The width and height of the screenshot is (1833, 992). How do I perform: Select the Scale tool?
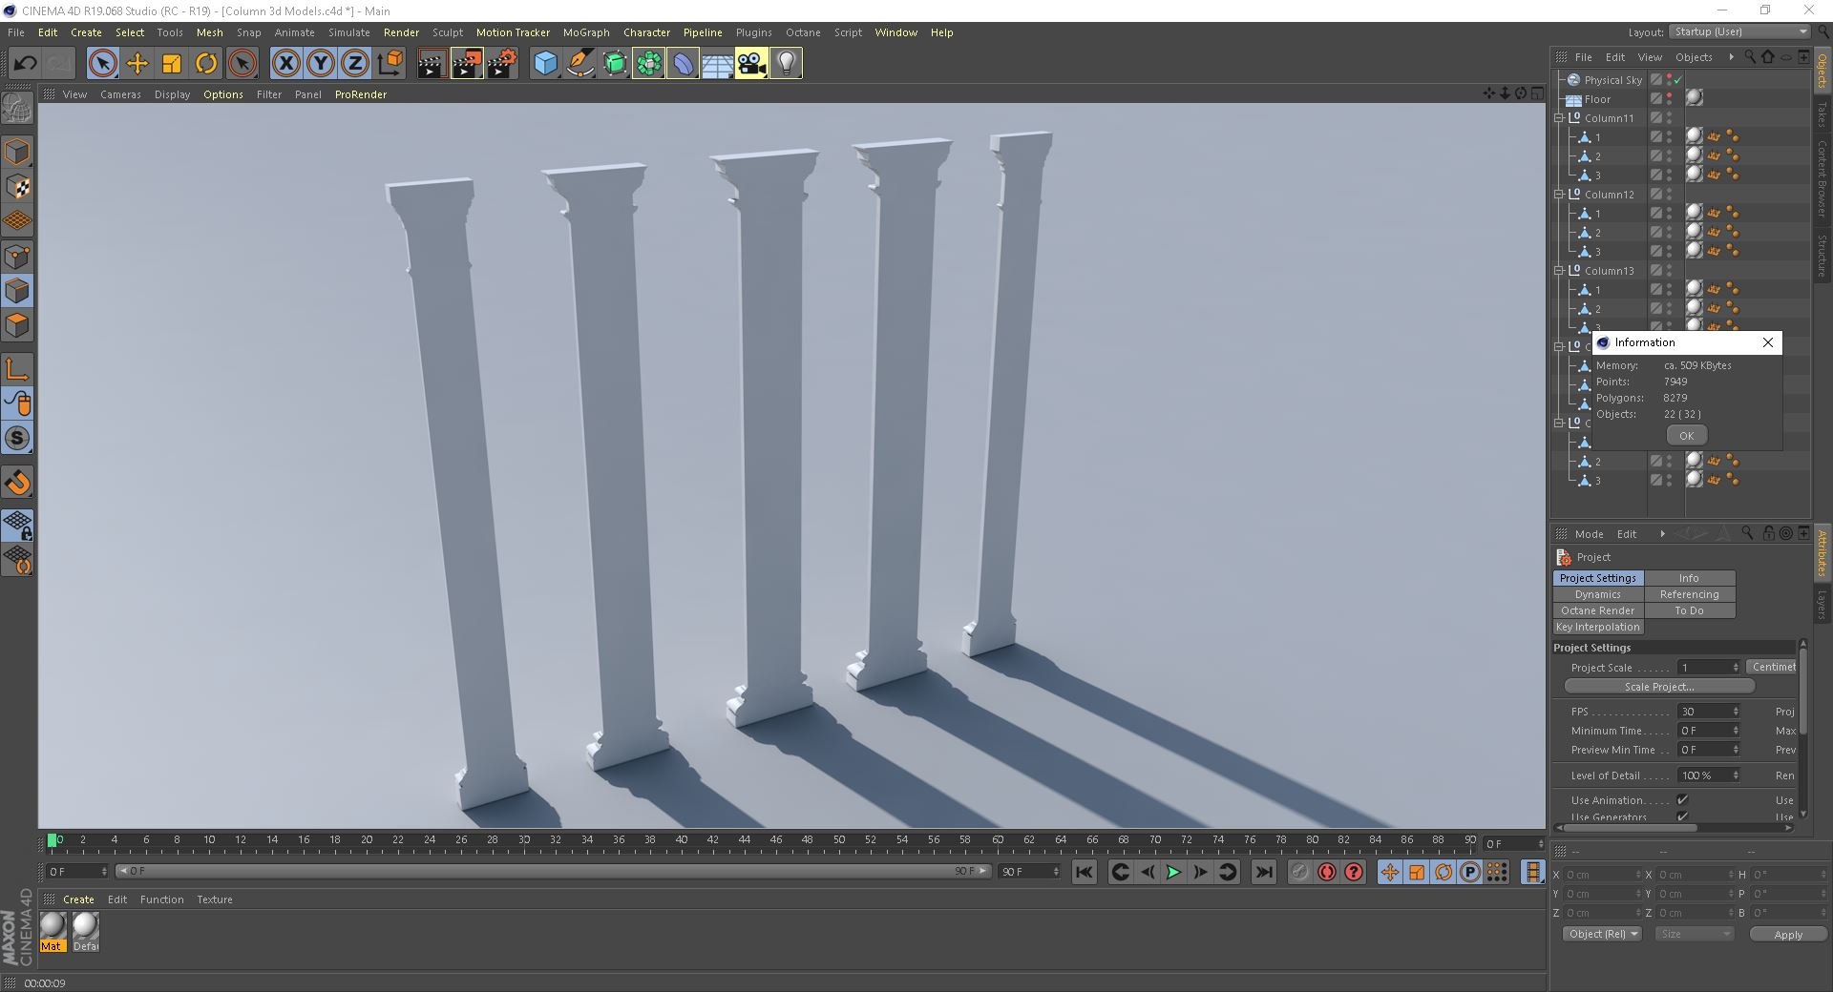click(x=172, y=64)
